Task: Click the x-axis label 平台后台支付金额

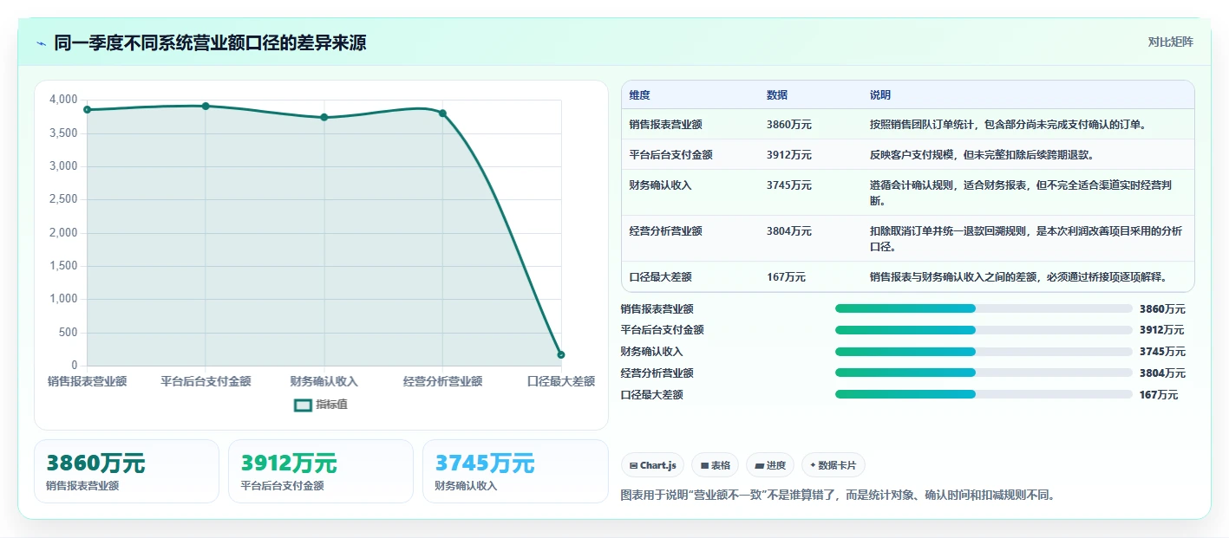Action: (206, 381)
